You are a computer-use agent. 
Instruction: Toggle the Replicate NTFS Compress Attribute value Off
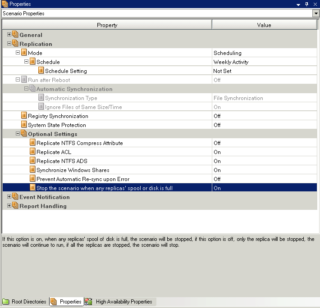click(x=217, y=143)
